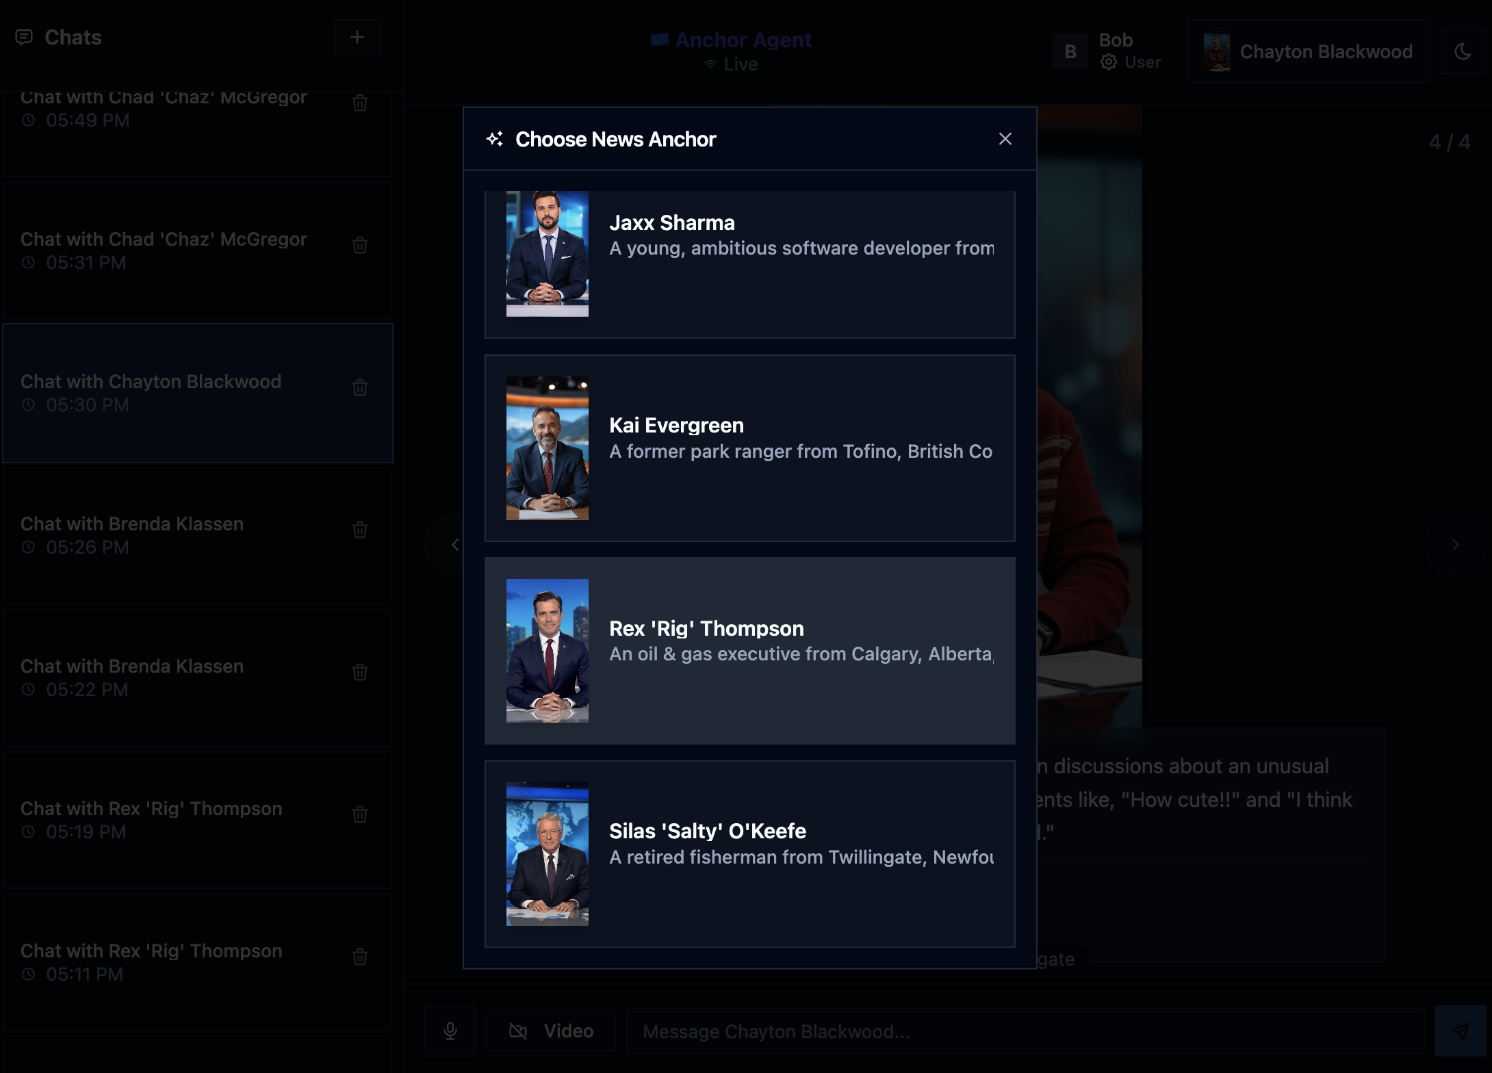Open the Chayton Blackwood anchor selector
Image resolution: width=1492 pixels, height=1073 pixels.
[1309, 52]
